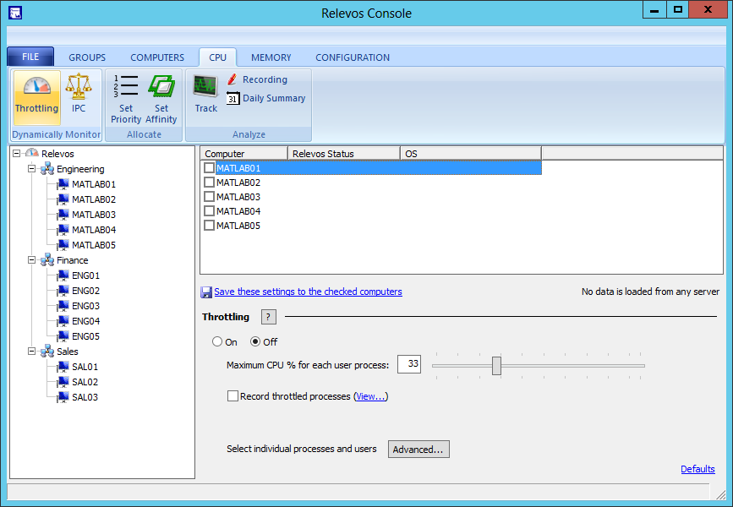Click the SAL01 computer icon in tree
Image resolution: width=733 pixels, height=507 pixels.
tap(63, 367)
